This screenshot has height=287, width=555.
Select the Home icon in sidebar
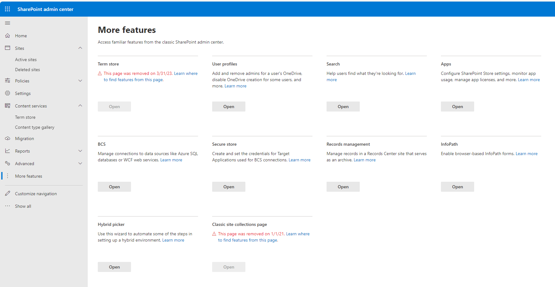point(8,35)
